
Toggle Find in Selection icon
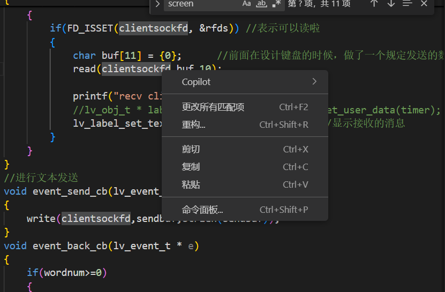click(408, 3)
